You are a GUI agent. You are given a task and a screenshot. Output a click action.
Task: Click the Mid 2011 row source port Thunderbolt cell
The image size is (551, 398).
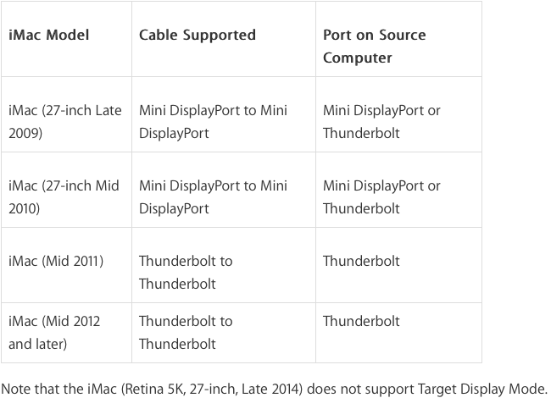pyautogui.click(x=399, y=265)
